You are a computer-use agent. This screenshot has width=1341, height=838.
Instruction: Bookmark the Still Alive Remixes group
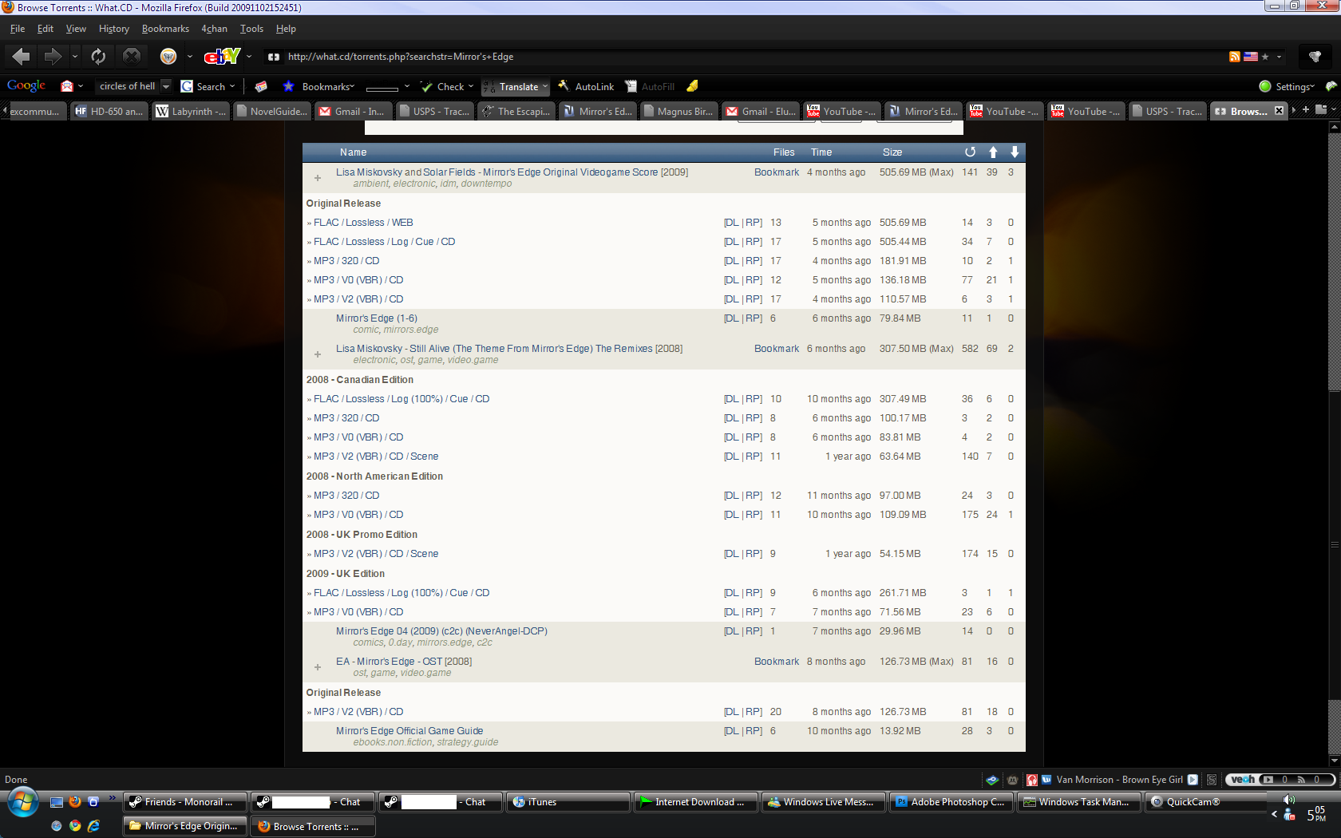[776, 349]
